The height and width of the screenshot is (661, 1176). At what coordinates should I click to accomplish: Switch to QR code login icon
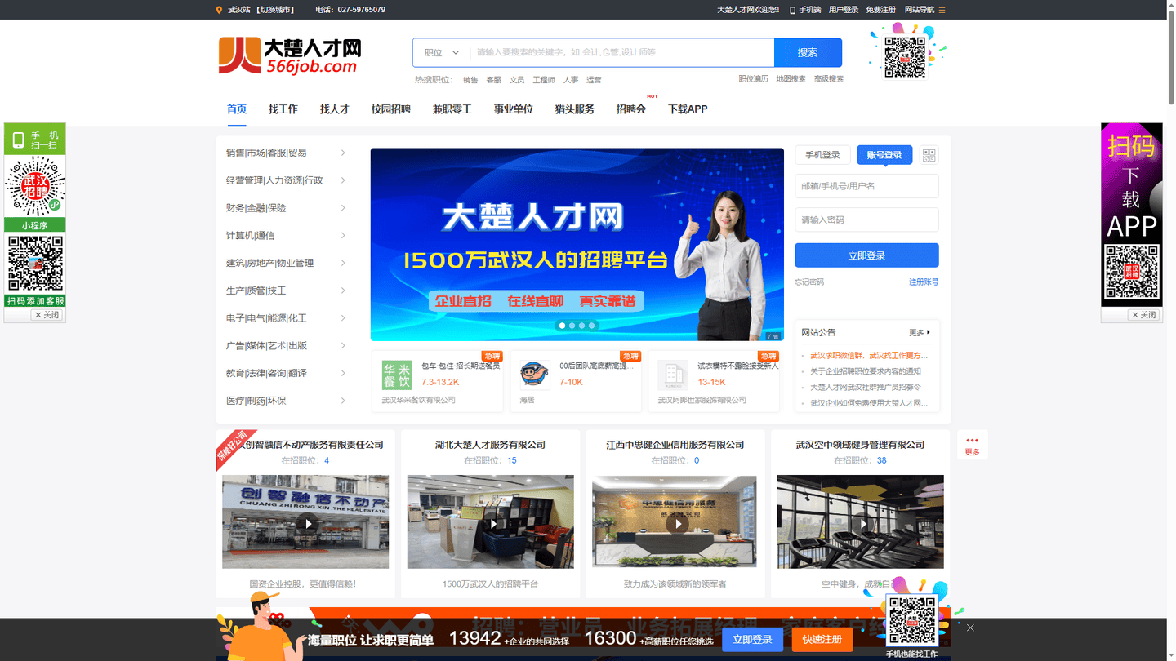[x=929, y=155]
